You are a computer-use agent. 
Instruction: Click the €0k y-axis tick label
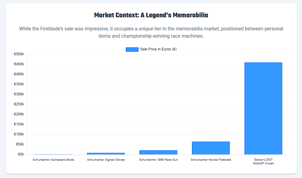point(21,155)
